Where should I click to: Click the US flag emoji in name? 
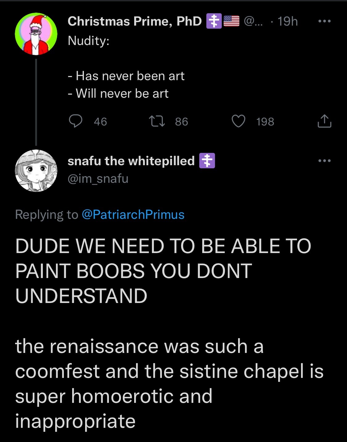231,21
